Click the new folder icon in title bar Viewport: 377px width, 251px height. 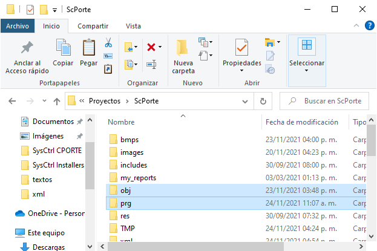(44, 10)
